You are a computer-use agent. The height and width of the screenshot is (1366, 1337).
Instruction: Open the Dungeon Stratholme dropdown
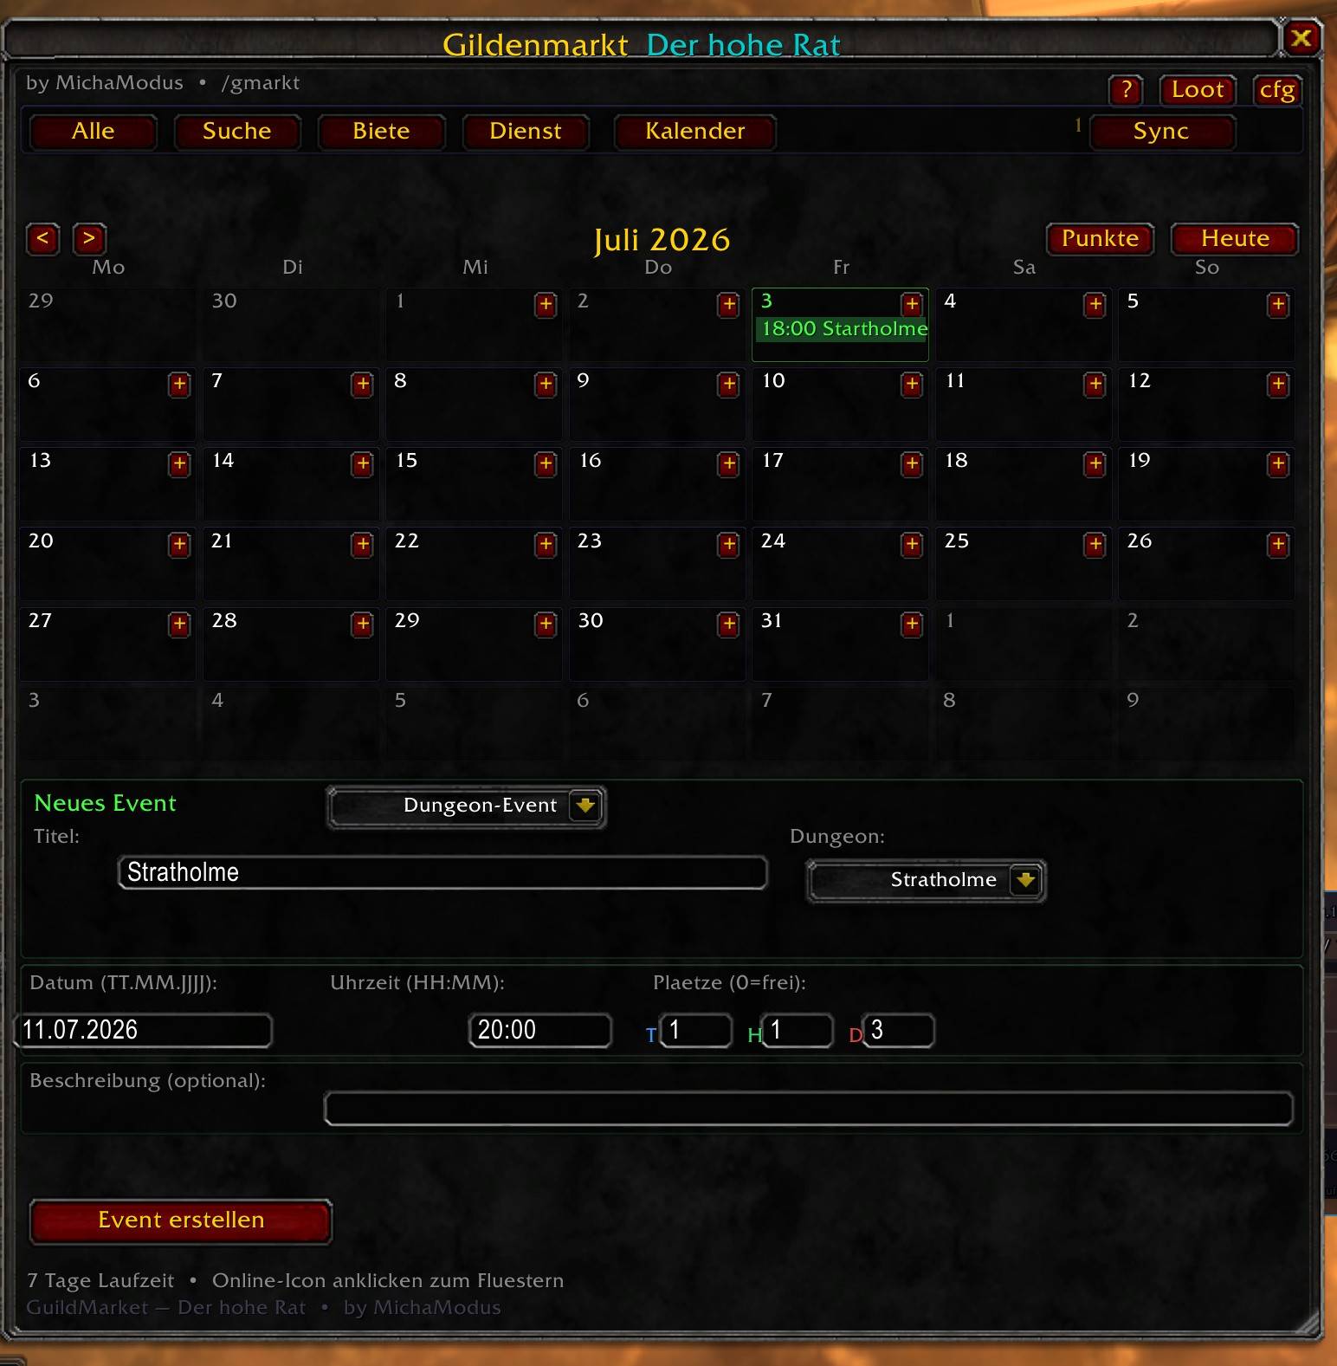tap(927, 881)
